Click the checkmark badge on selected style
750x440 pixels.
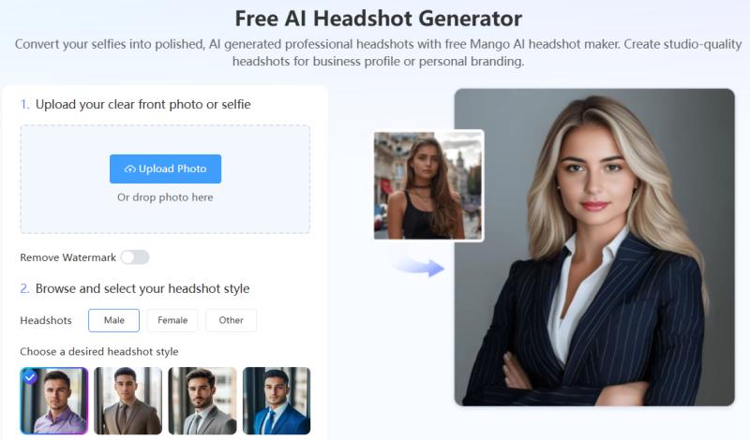30,377
